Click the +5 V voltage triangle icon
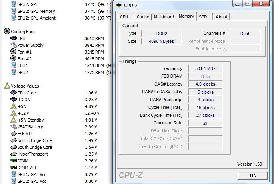 click(14, 106)
